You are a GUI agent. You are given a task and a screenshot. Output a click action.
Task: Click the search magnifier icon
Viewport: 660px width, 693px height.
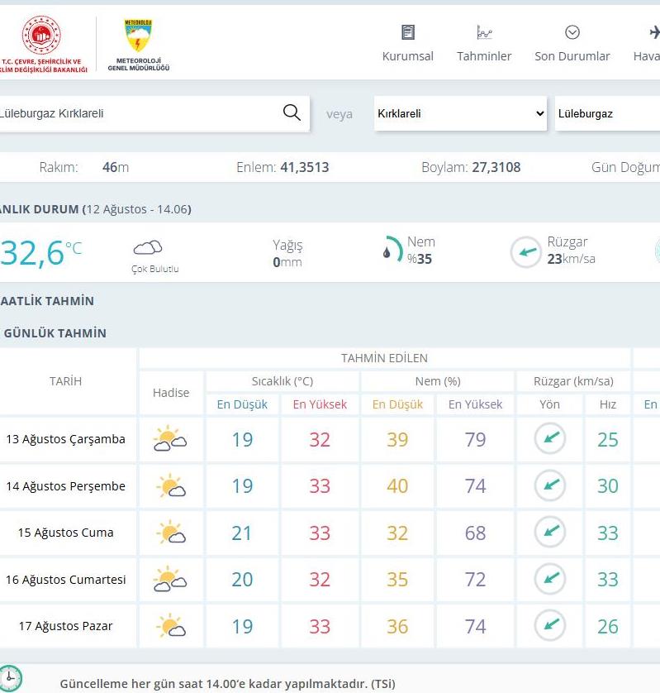tap(292, 113)
